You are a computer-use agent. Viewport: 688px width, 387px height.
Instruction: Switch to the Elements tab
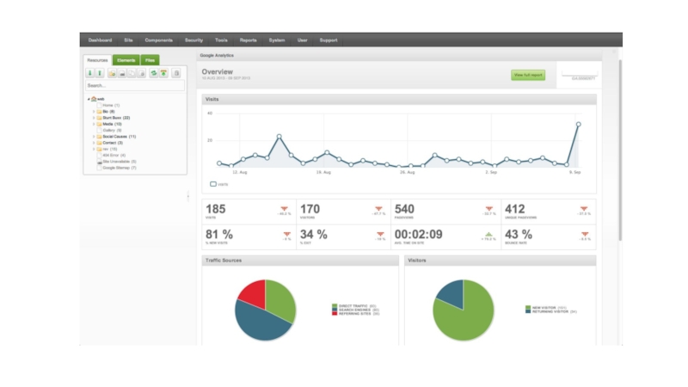[126, 60]
